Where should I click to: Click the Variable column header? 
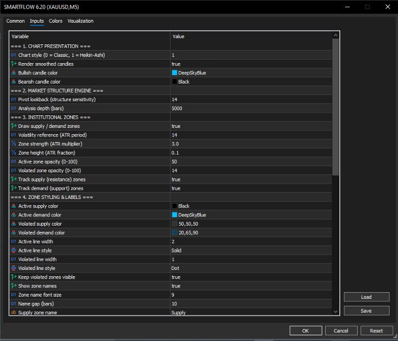[90, 36]
